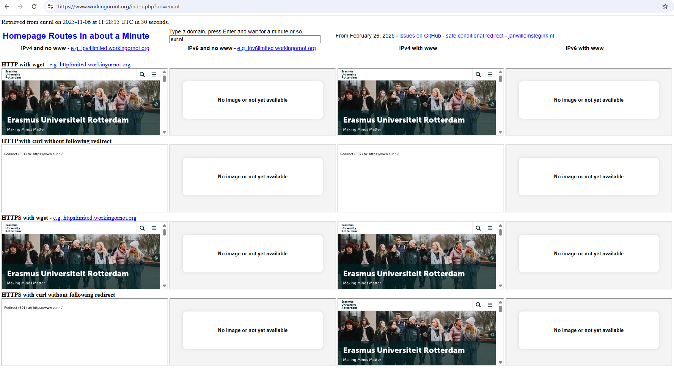Viewport: 674px width, 368px height.
Task: Click scroll-up arrow in HTTPS wget IPv4 with-www preview
Action: click(500, 226)
